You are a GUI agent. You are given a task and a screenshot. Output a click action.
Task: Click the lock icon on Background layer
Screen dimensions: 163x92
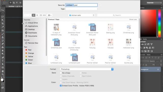click(x=158, y=69)
